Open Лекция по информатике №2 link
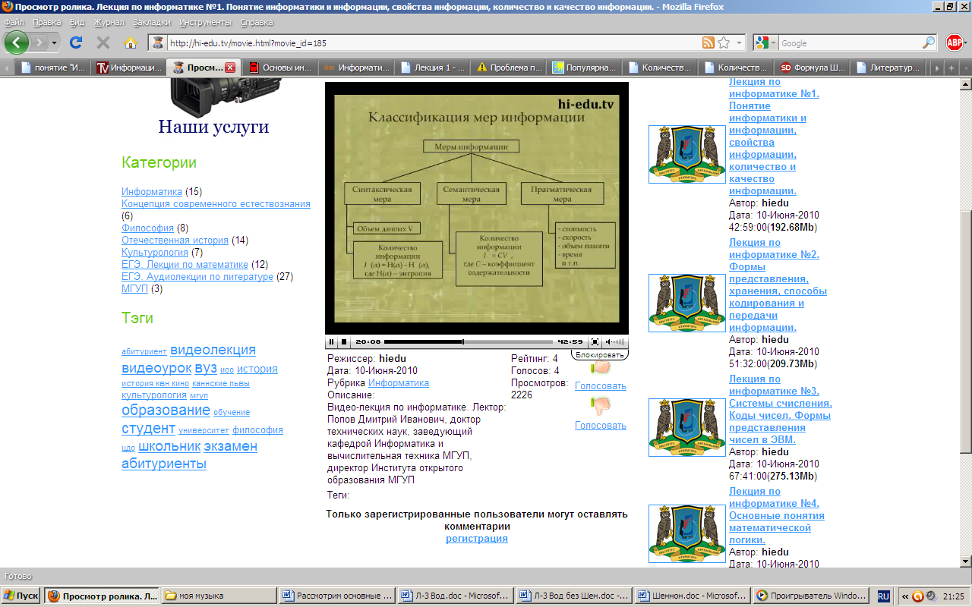Image resolution: width=972 pixels, height=607 pixels. pos(778,285)
